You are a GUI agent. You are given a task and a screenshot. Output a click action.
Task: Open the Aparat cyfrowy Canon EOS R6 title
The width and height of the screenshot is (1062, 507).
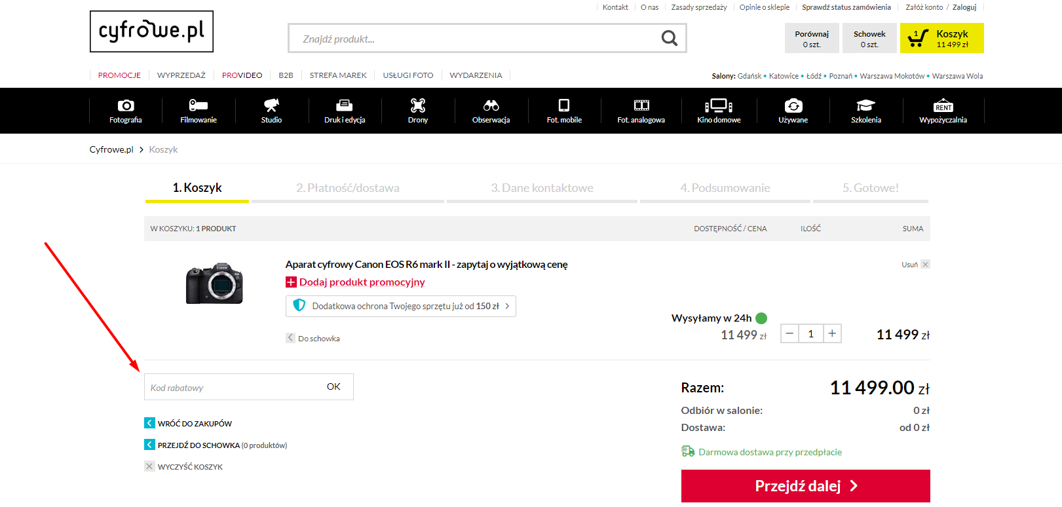427,265
